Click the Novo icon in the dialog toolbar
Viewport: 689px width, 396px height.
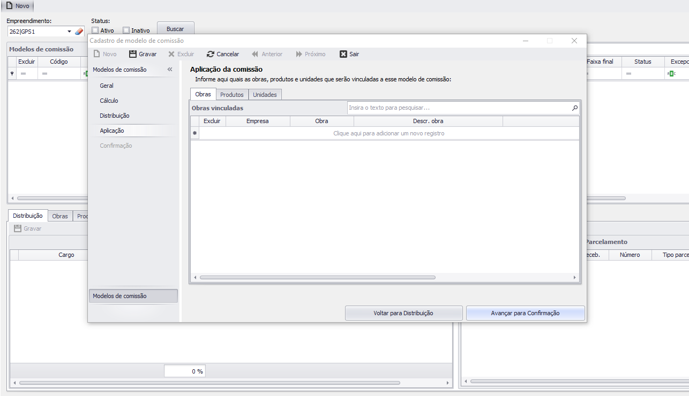(96, 54)
